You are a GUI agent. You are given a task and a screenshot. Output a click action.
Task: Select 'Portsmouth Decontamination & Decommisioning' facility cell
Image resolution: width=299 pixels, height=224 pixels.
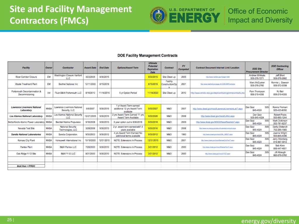tap(26, 93)
